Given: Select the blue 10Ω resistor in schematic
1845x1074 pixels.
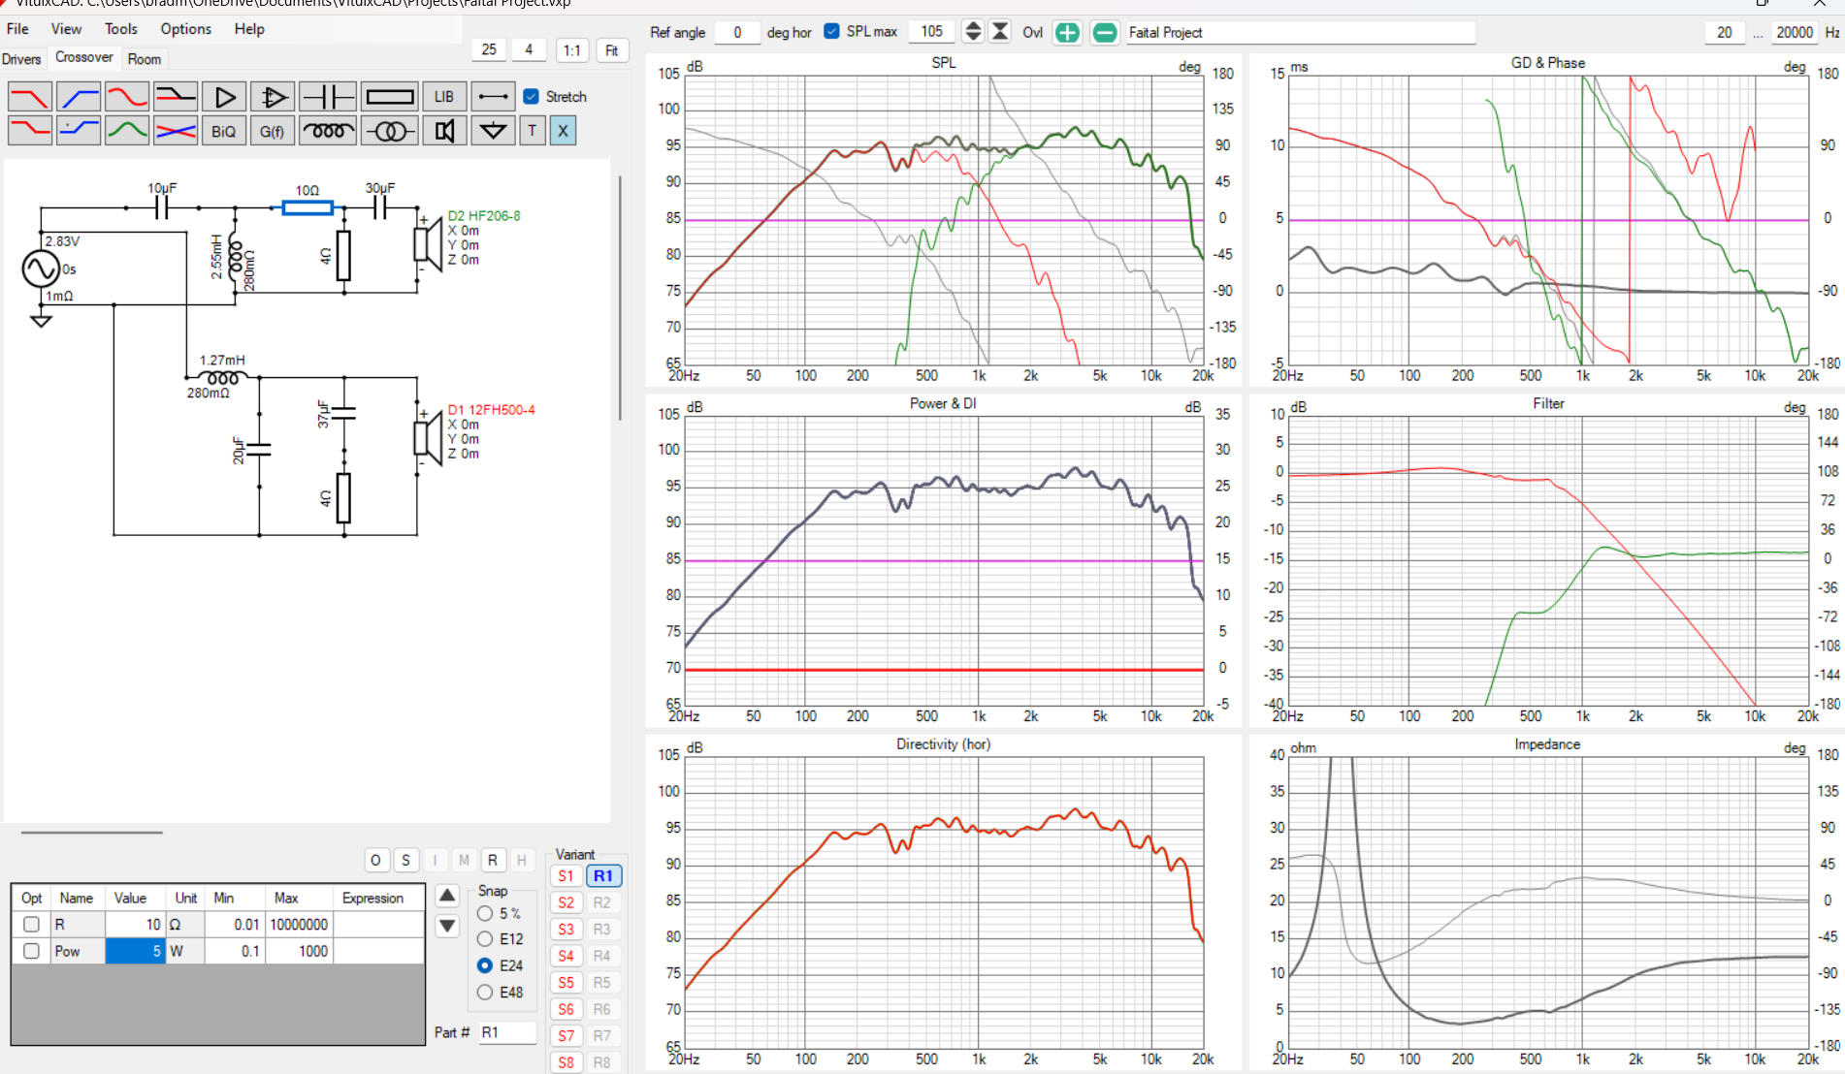Looking at the screenshot, I should point(307,206).
